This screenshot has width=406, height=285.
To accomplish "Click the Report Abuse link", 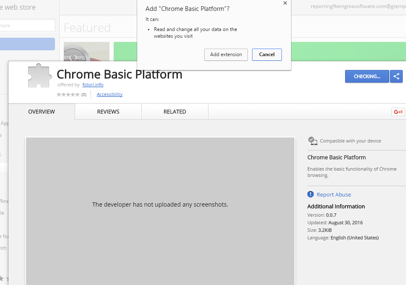I will click(x=333, y=194).
